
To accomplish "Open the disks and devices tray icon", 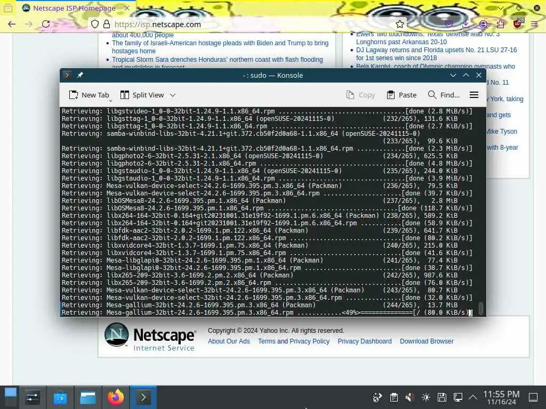I will tap(442, 397).
